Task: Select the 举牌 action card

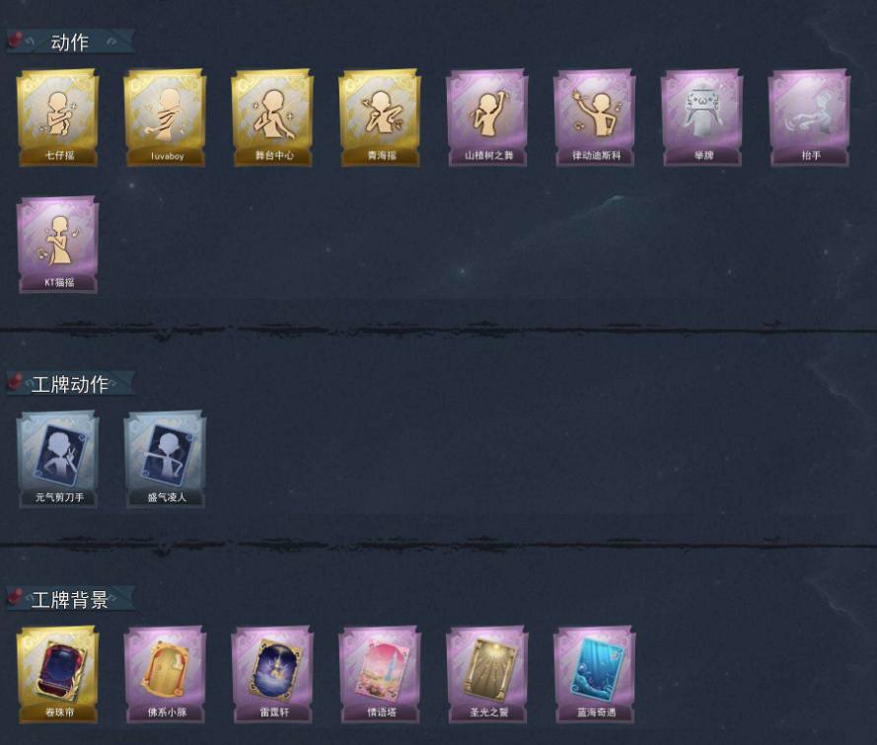Action: click(702, 118)
